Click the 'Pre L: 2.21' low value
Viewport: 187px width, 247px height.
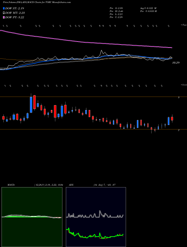click(116, 14)
